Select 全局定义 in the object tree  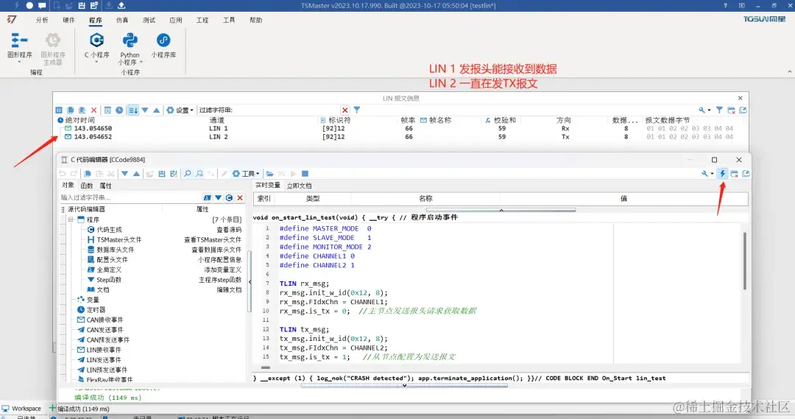coord(109,270)
